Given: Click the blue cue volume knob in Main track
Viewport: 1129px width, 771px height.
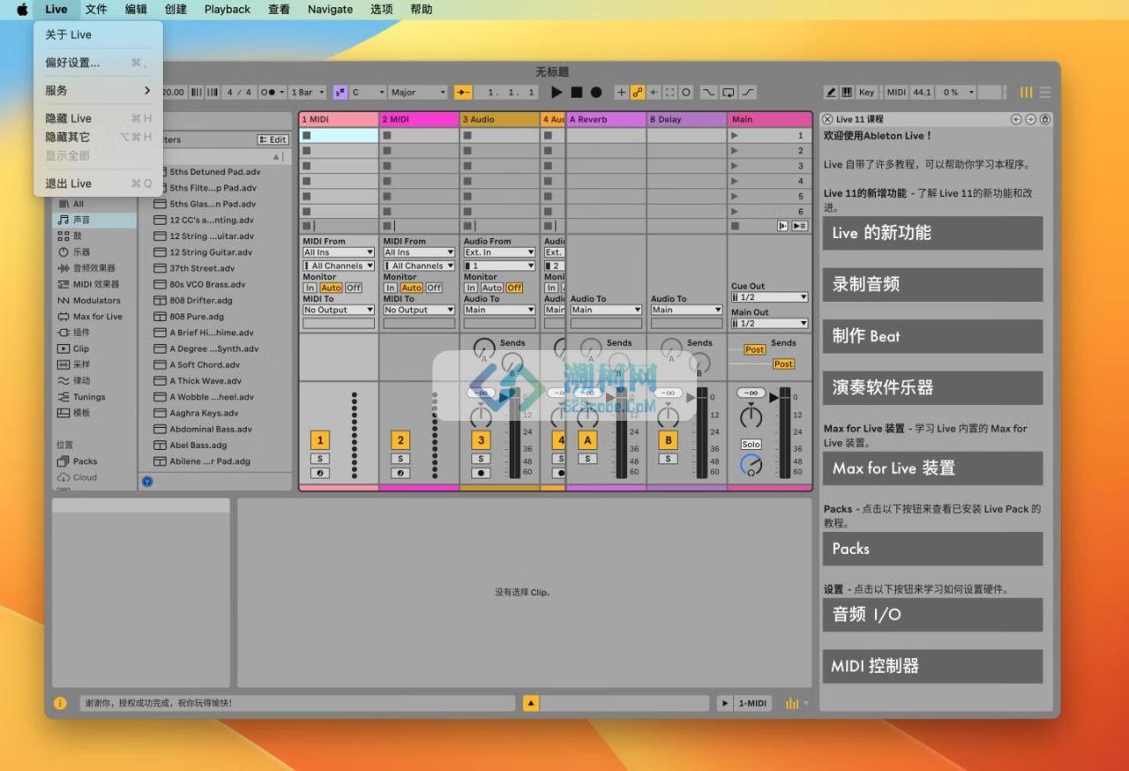Looking at the screenshot, I should pos(751,464).
